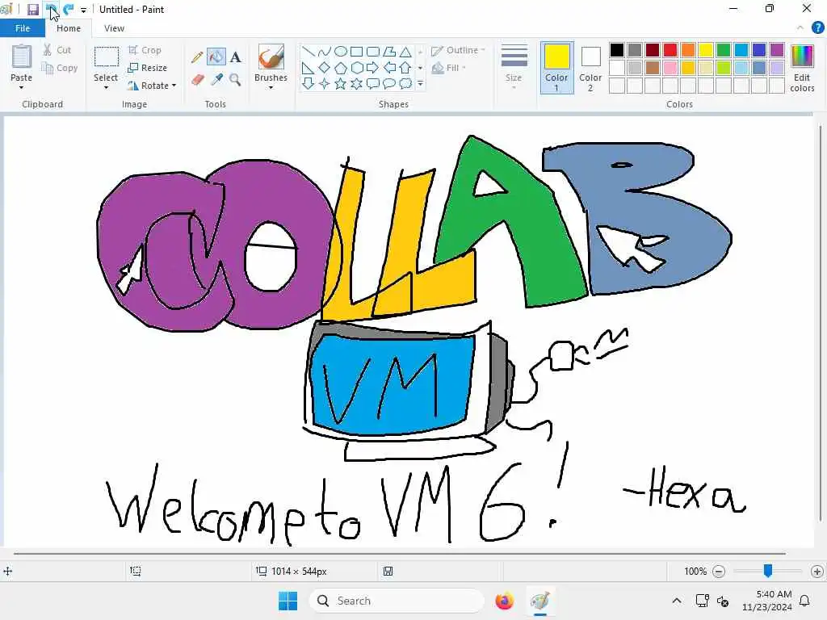Click the Paste clipboard icon
The height and width of the screenshot is (620, 827).
22,57
